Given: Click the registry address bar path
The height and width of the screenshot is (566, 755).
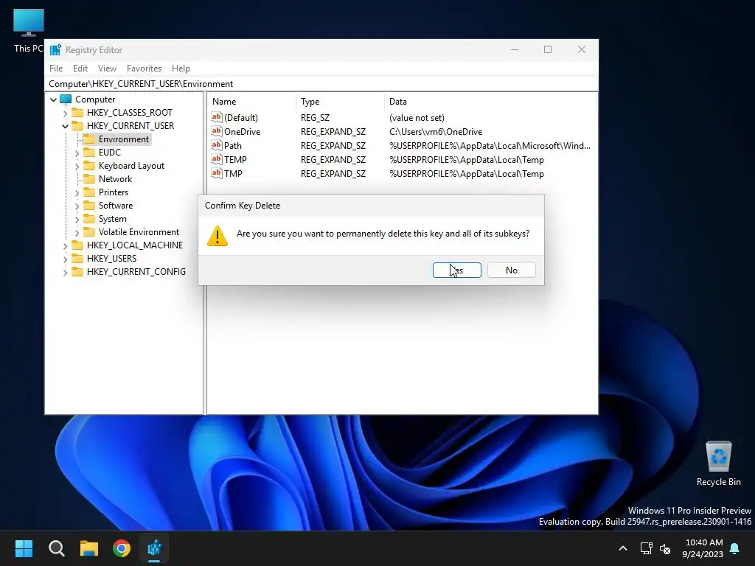Looking at the screenshot, I should 141,84.
